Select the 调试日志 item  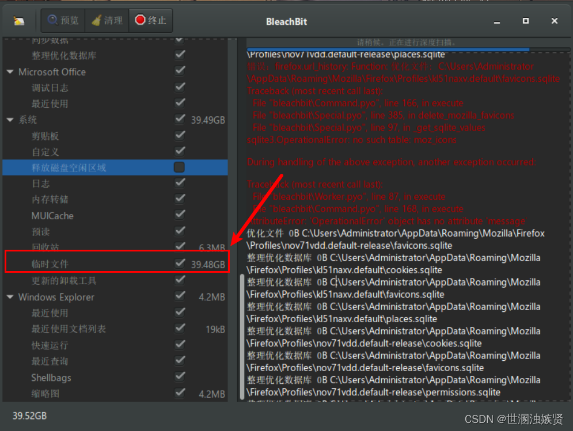[50, 88]
